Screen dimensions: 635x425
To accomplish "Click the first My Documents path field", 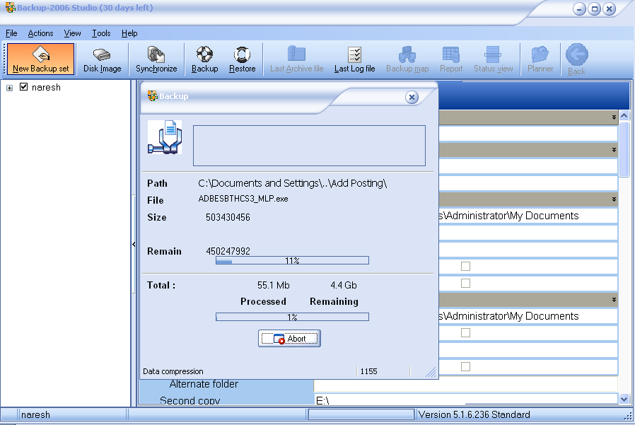I will [x=528, y=216].
